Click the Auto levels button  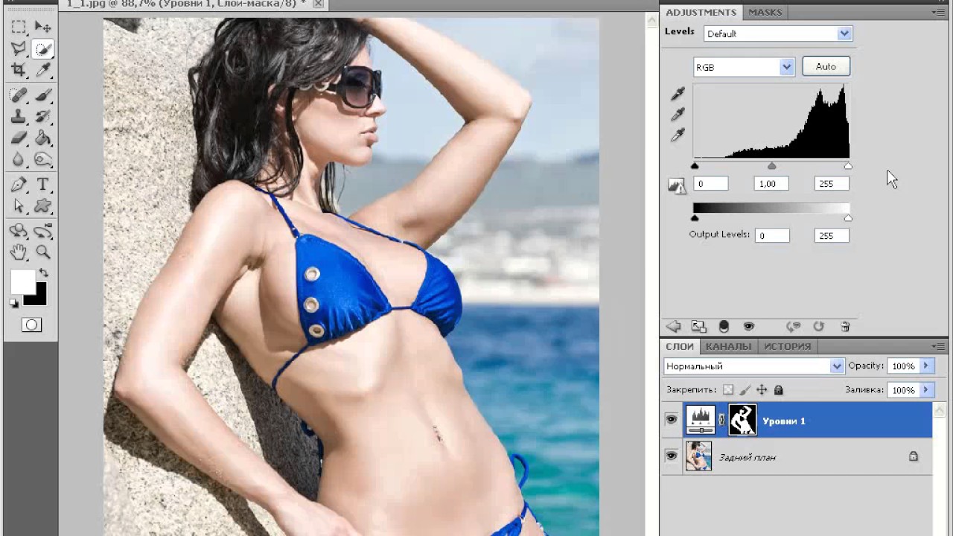pyautogui.click(x=826, y=66)
